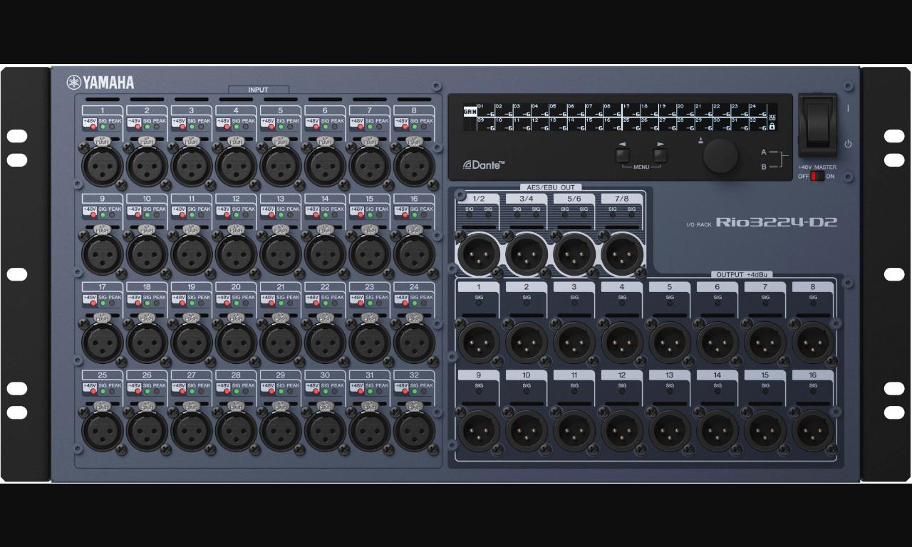
Task: Click the analog output 8 XLR connector
Action: click(813, 343)
